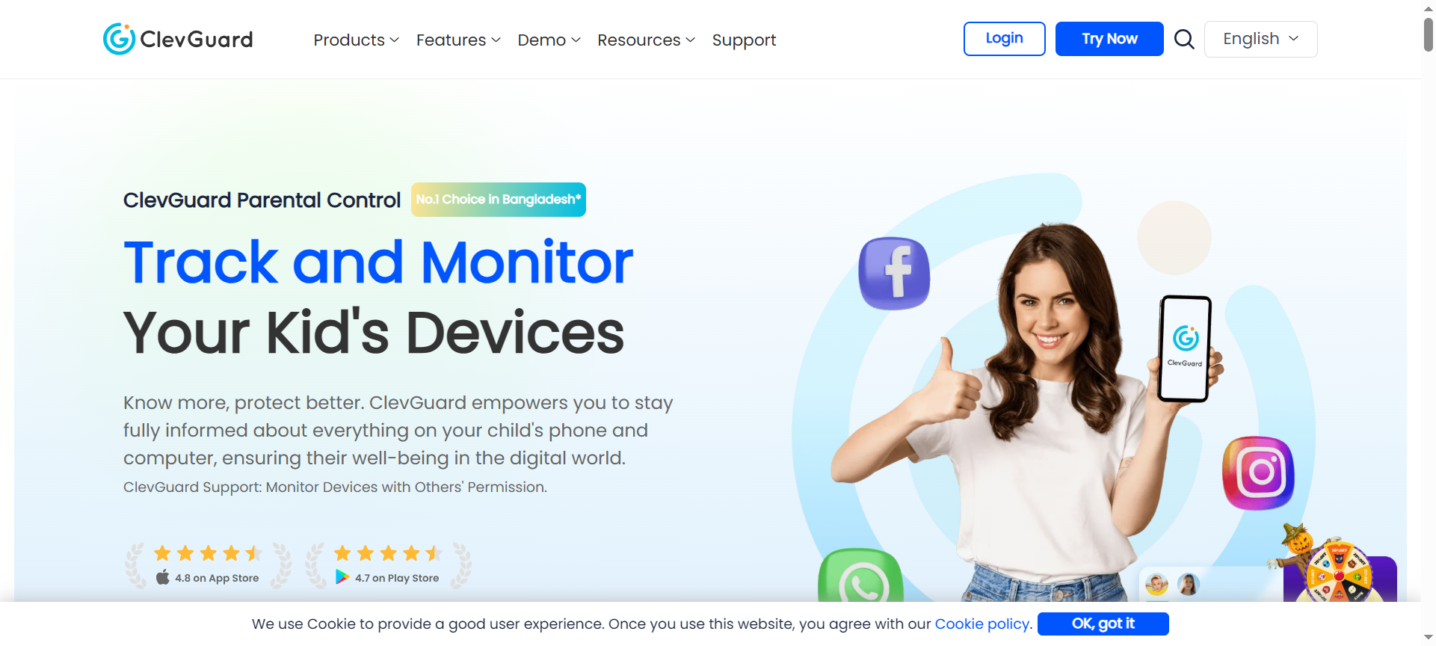The height and width of the screenshot is (646, 1436).
Task: Click the phone showing ClevGuard logo
Action: [1185, 348]
